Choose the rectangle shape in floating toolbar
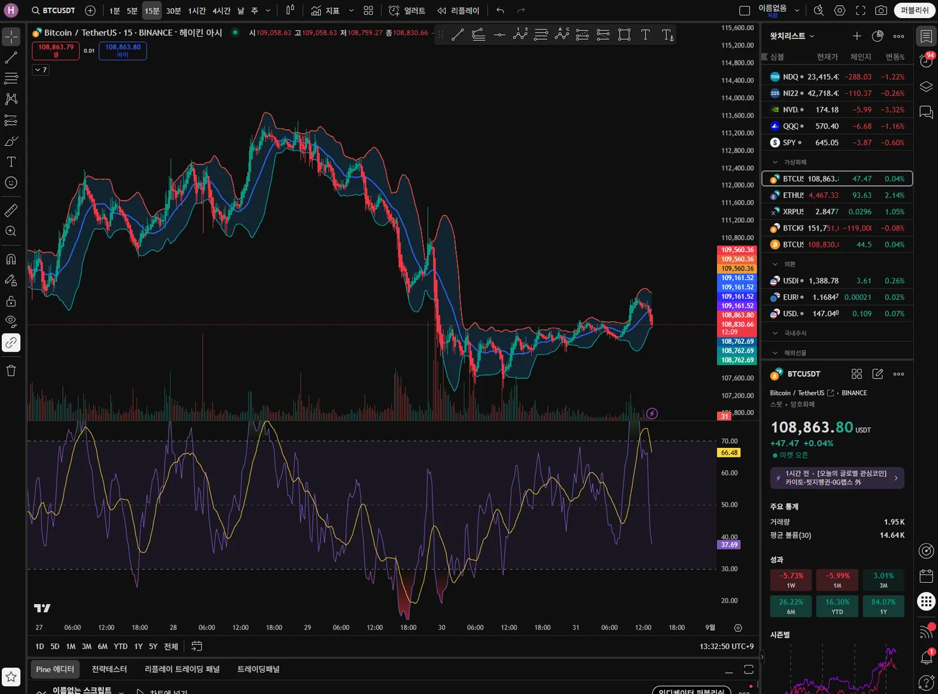 point(624,35)
